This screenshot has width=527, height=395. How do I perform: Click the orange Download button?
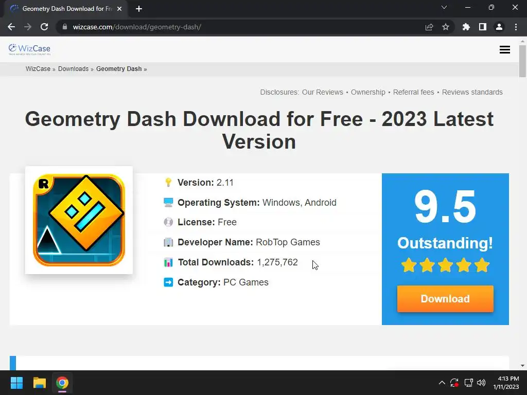(445, 299)
